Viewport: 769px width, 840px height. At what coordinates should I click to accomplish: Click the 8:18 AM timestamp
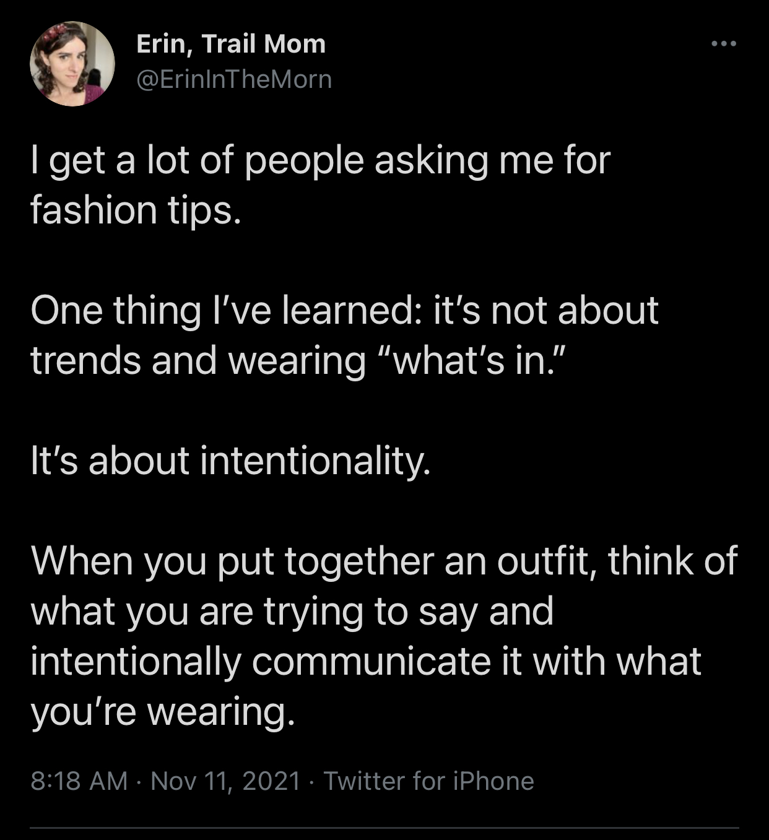pos(79,781)
